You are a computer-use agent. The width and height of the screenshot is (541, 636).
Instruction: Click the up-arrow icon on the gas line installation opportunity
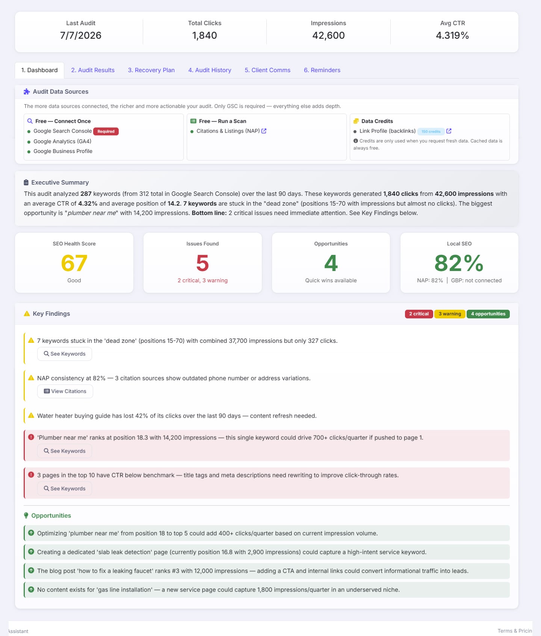31,589
